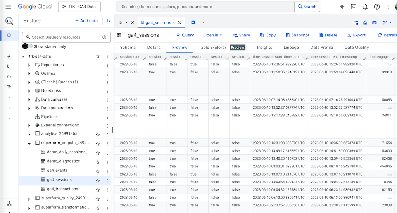Click Add data in Explorer
Image resolution: width=397 pixels, height=213 pixels.
[86, 21]
